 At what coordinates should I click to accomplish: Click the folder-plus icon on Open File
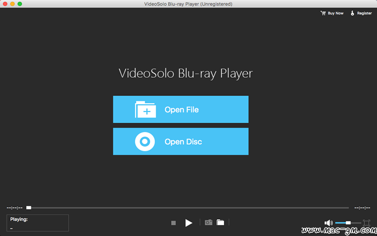(145, 110)
